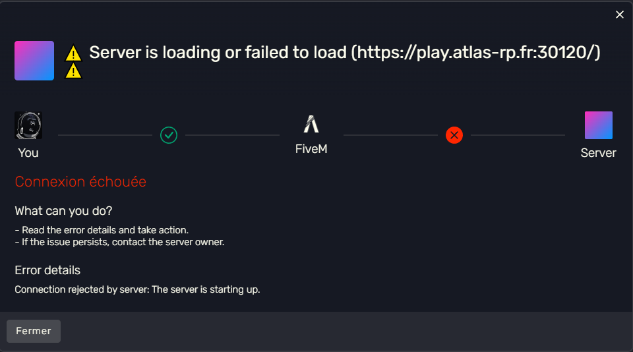Click the red Connexion échouée message
Screen dimensions: 633x352
(x=80, y=182)
